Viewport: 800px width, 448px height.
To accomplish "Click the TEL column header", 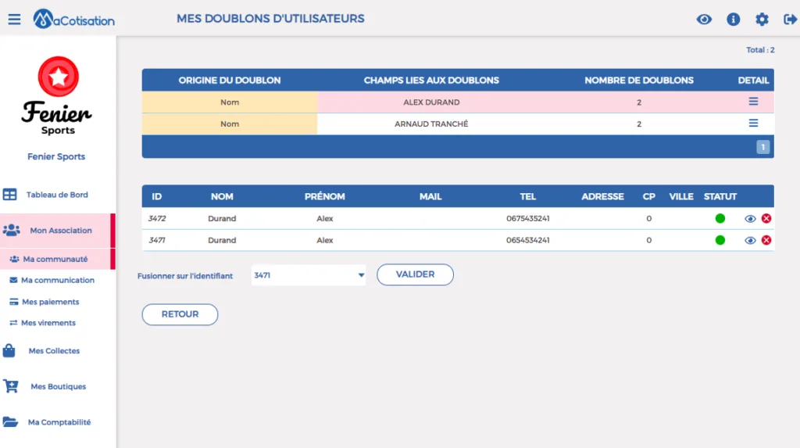I will click(x=527, y=197).
